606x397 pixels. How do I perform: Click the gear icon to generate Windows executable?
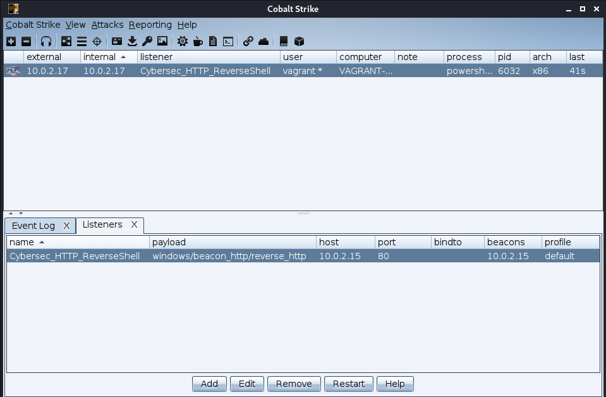[x=183, y=41]
